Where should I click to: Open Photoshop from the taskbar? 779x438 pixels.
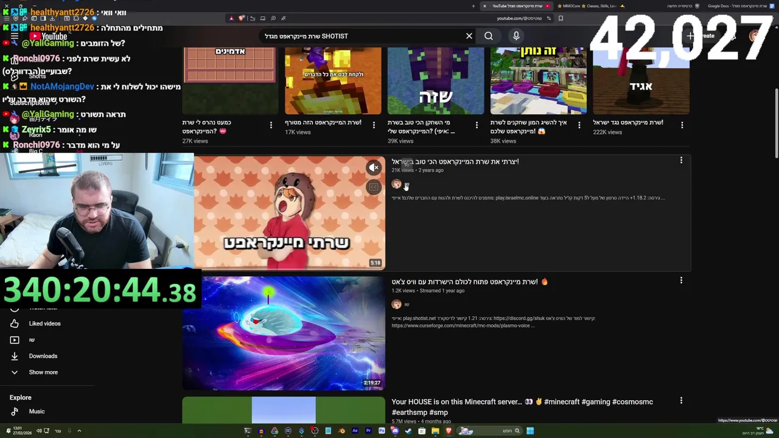(x=382, y=431)
